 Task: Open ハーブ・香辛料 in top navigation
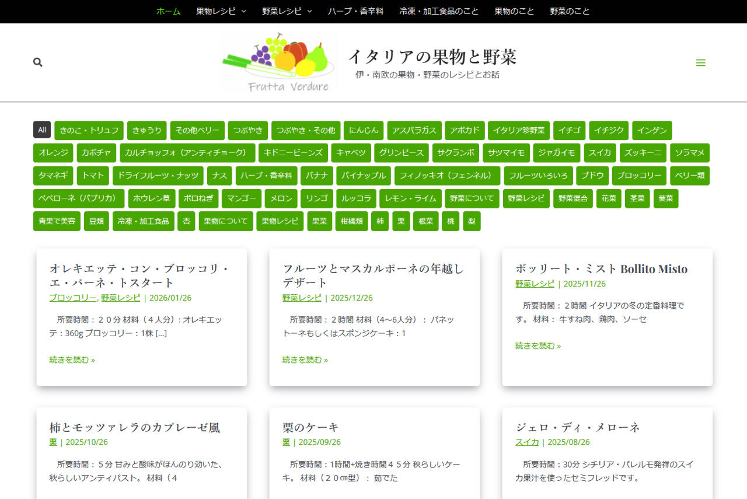(355, 11)
